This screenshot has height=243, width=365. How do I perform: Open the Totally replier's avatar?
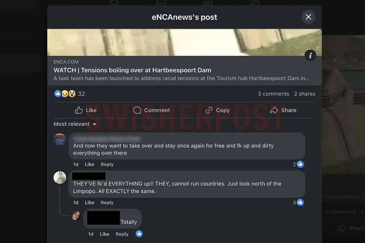76,215
